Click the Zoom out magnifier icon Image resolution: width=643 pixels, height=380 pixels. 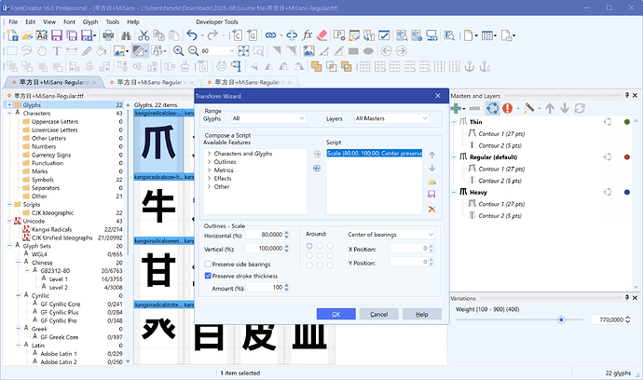pos(193,51)
